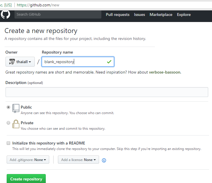Use the suggested name verbose-bassoon
Screen dimensions: 212x183
[x=165, y=72]
